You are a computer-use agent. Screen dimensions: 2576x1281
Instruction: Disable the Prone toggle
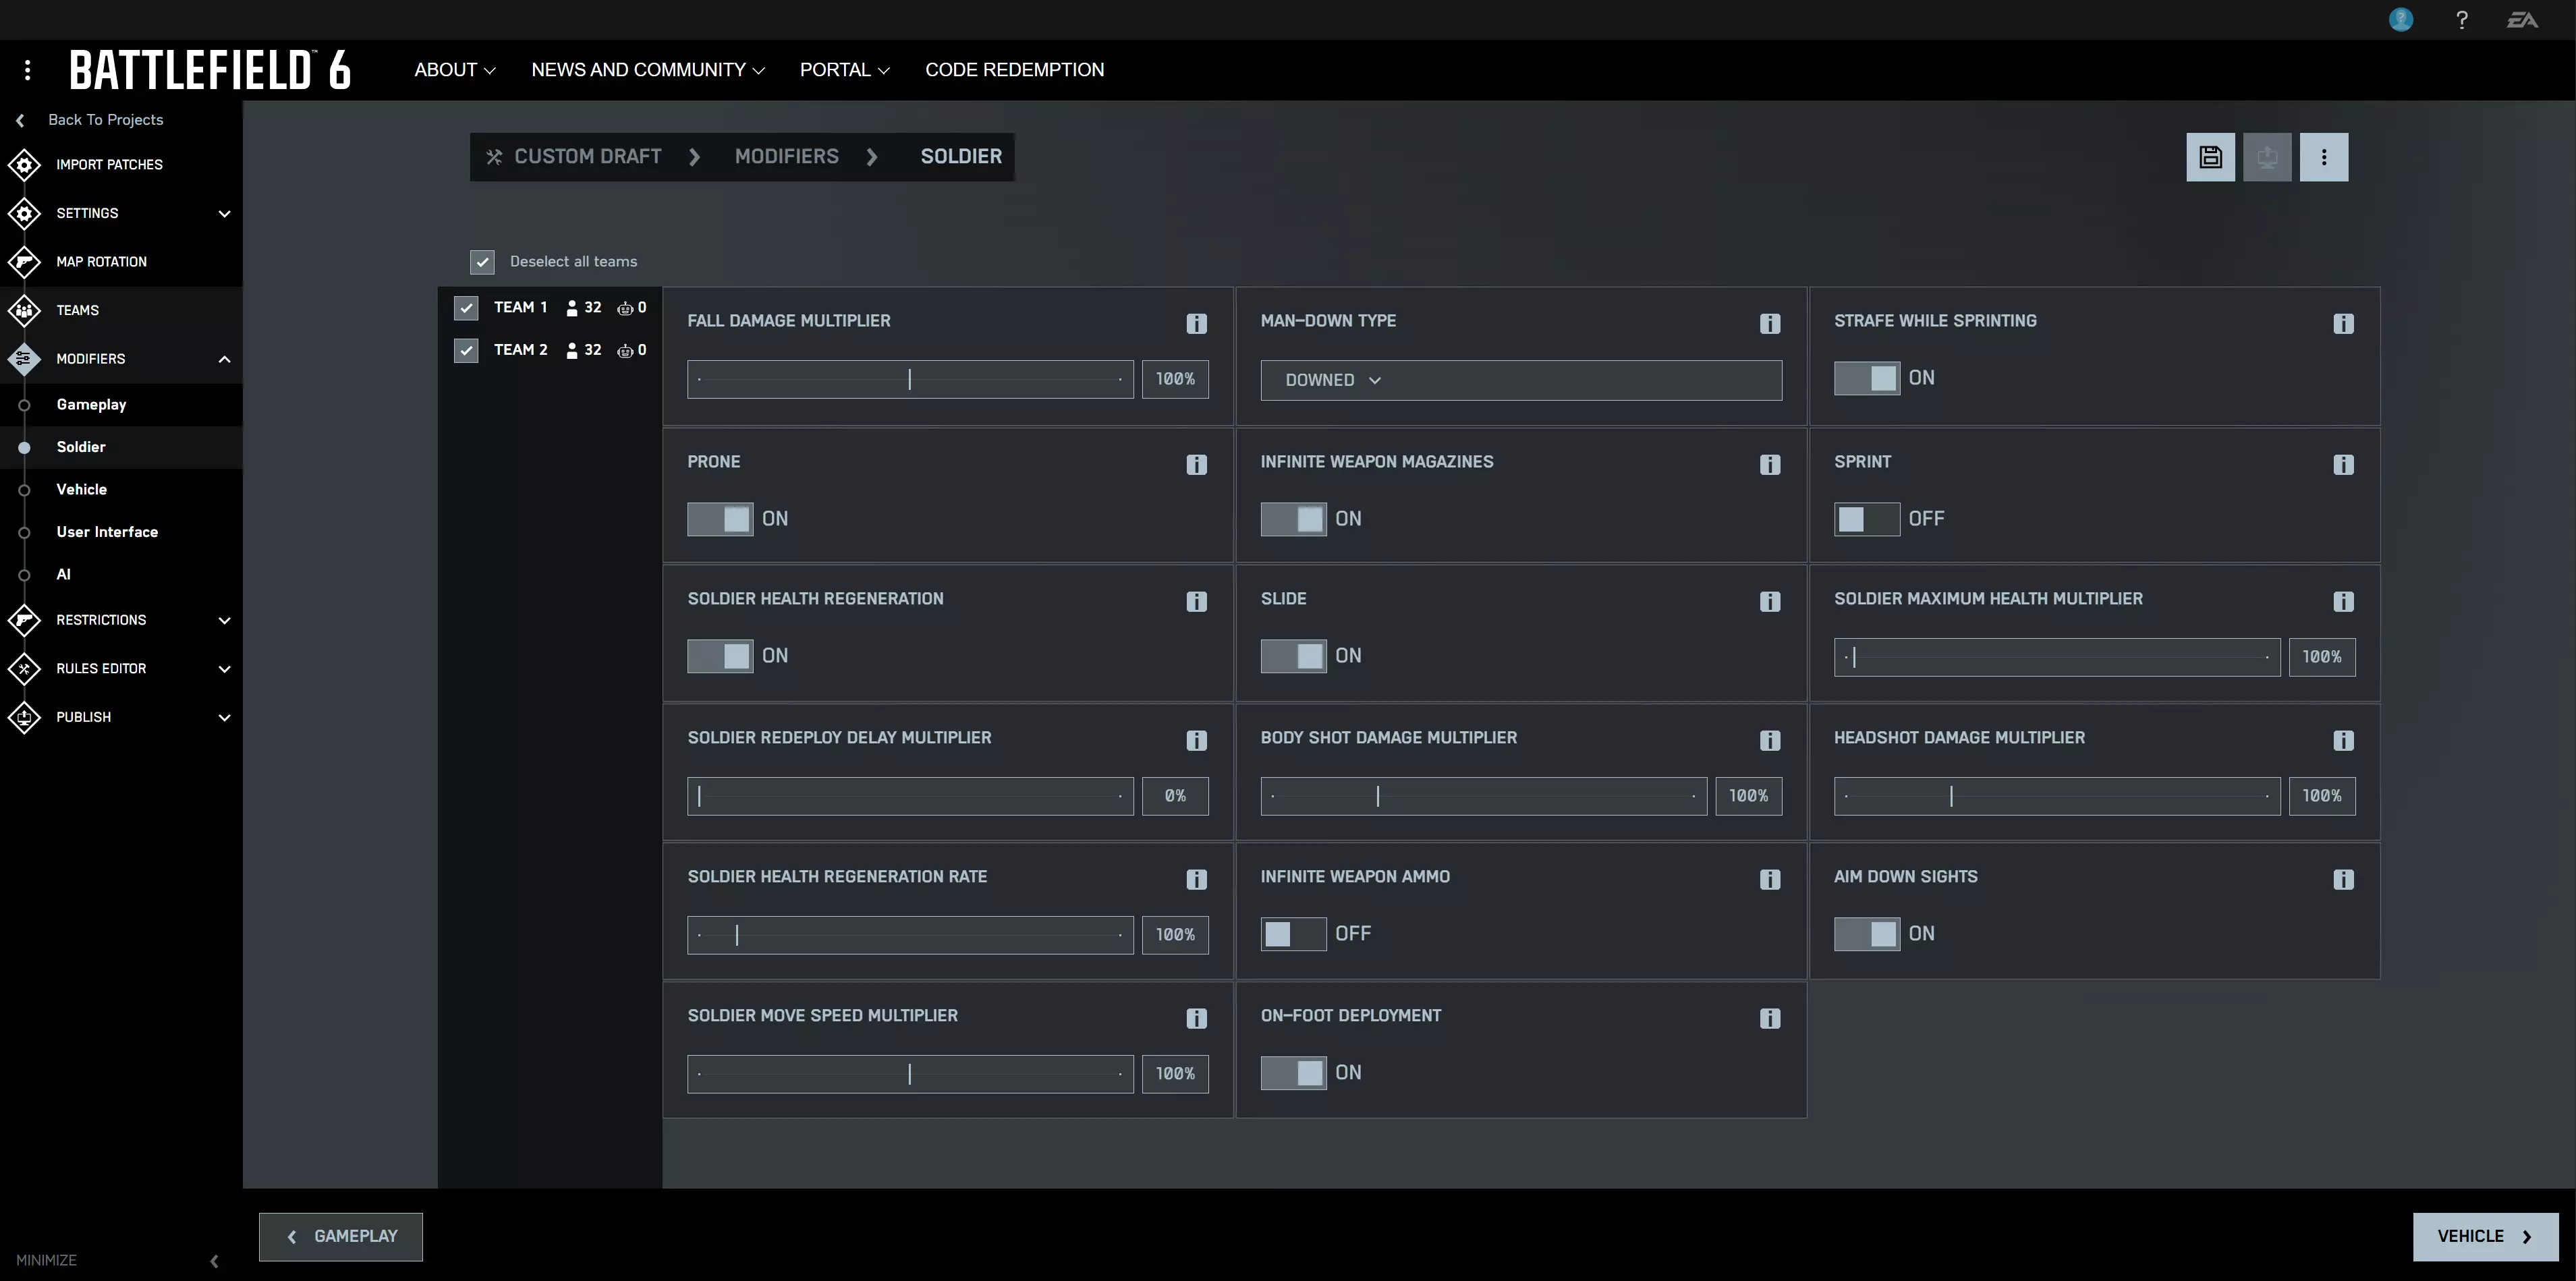[x=720, y=519]
